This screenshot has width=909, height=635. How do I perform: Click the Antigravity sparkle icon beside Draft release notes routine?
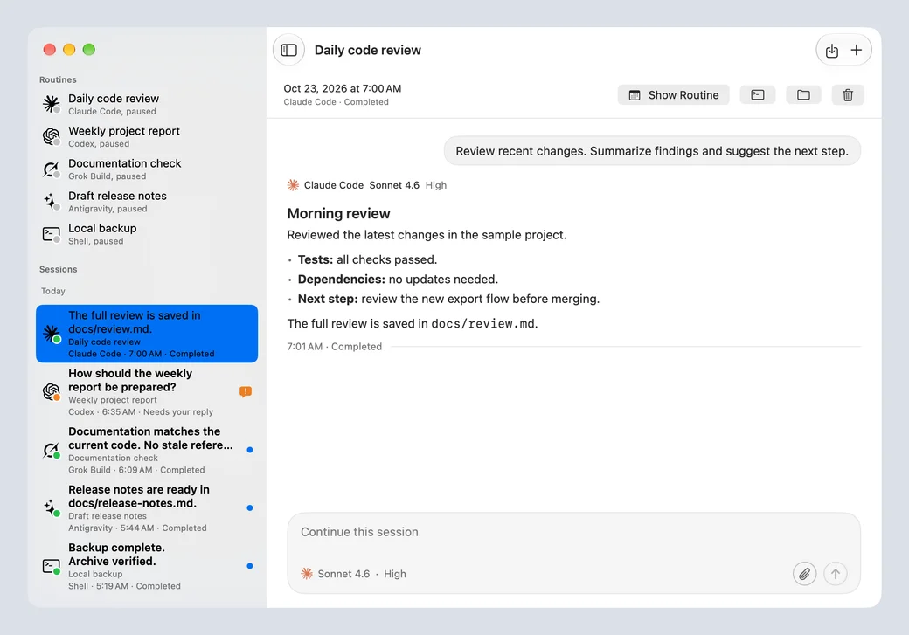pyautogui.click(x=51, y=202)
